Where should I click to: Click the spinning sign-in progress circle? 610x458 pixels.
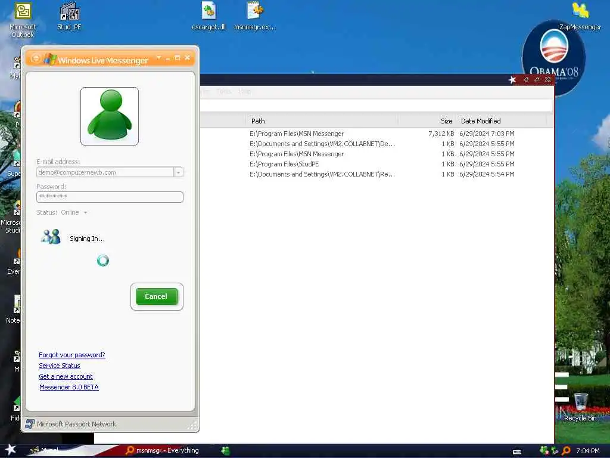point(102,261)
